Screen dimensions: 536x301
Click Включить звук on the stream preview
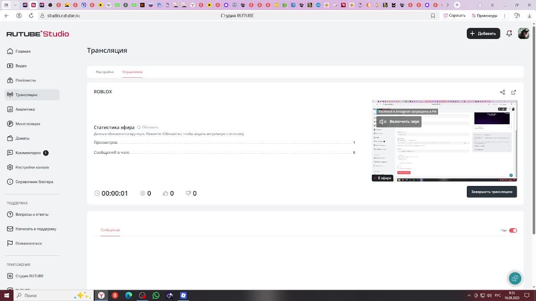[399, 122]
